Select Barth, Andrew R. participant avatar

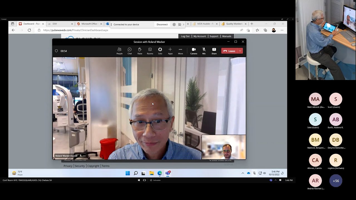click(336, 119)
